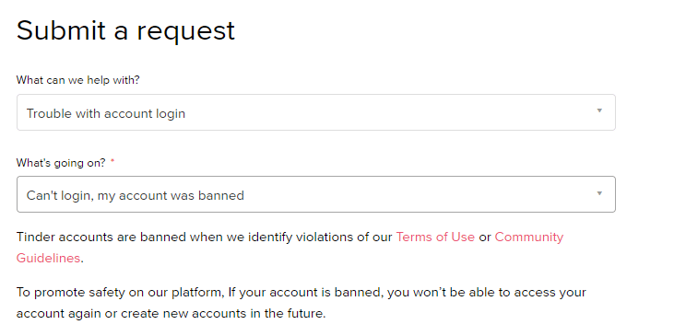Click the 'account again or create new accounts' line
Screen dimensions: 674x336
click(x=171, y=313)
